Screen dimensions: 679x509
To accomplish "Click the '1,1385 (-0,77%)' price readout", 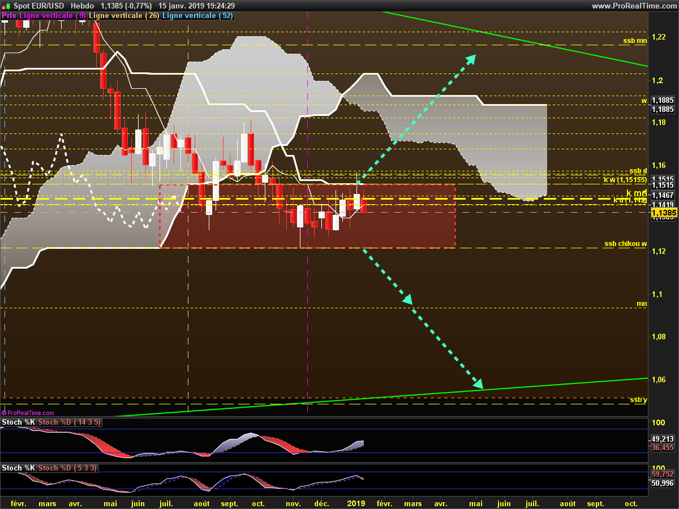I will (126, 6).
